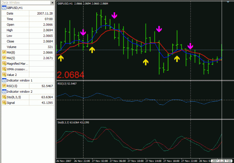Click the GBPUSD,H1 chart header quote text
Viewport: 234px width, 163px height.
83,4
